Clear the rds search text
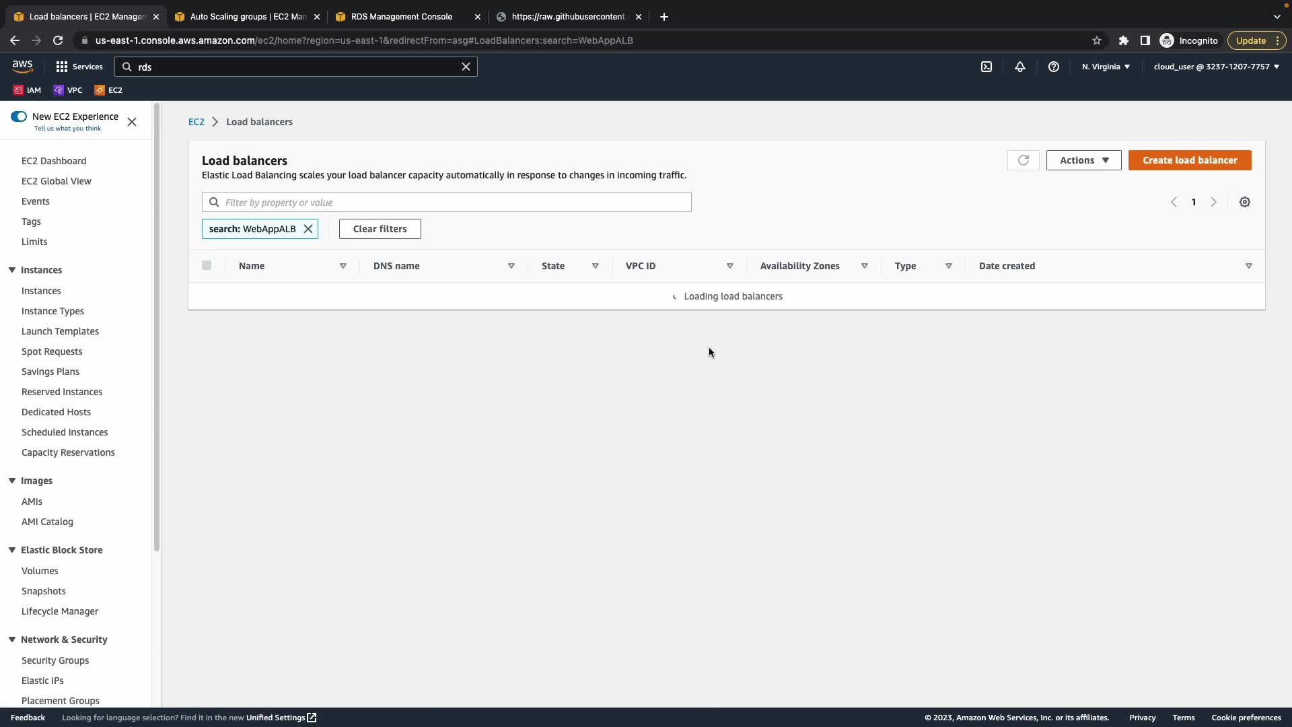The height and width of the screenshot is (727, 1292). pos(466,67)
